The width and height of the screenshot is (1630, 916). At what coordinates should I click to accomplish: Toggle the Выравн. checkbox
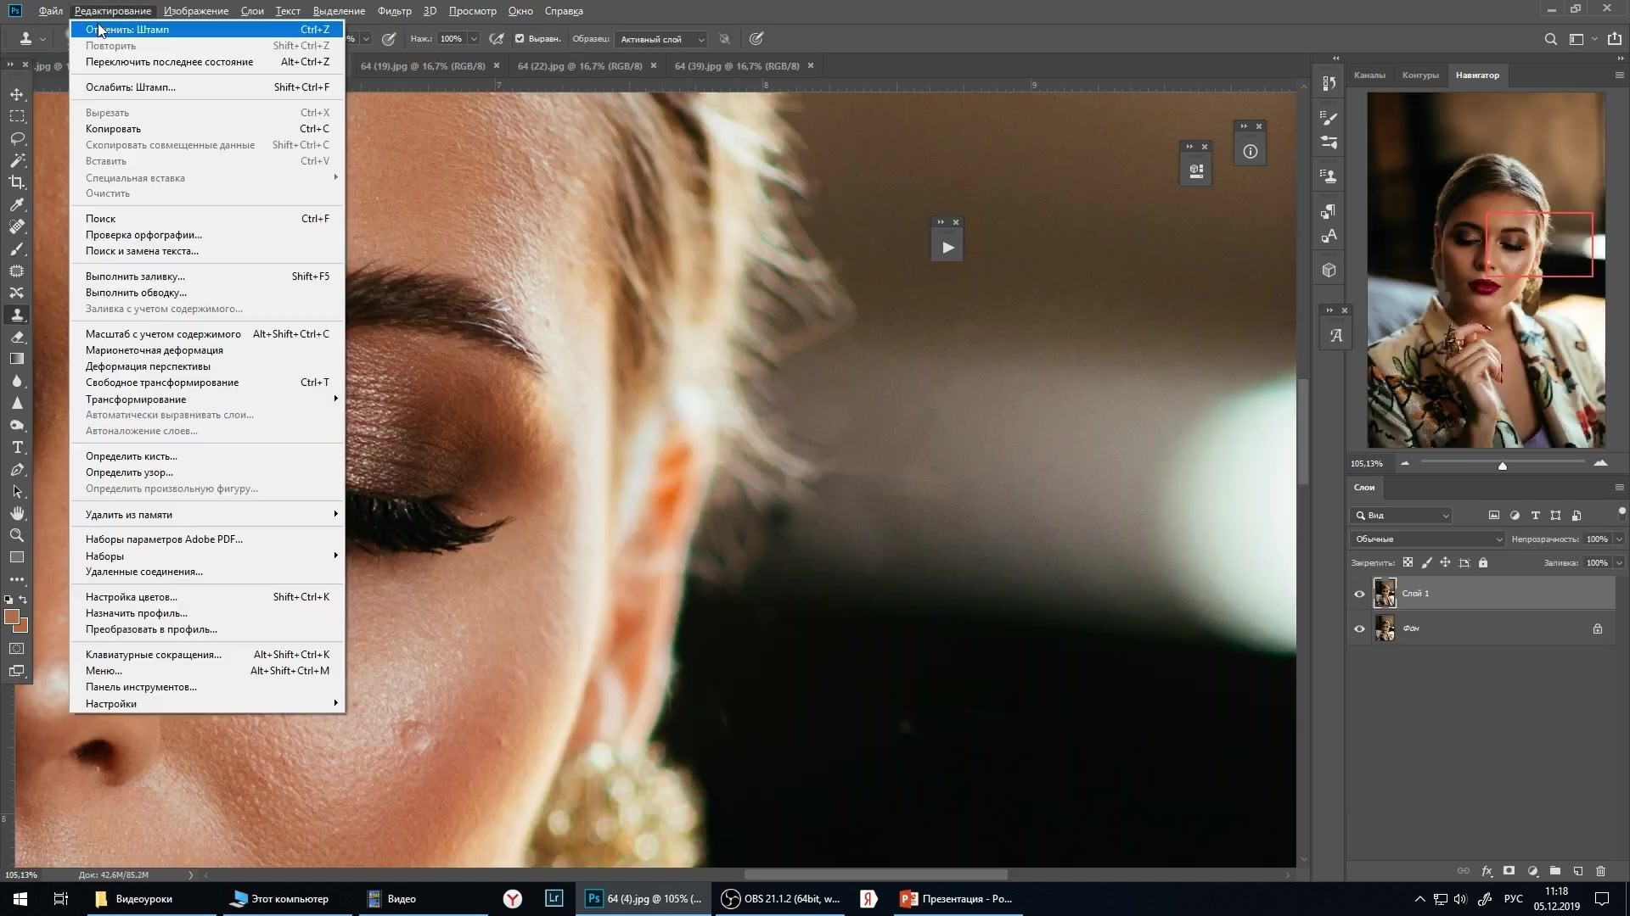[520, 39]
